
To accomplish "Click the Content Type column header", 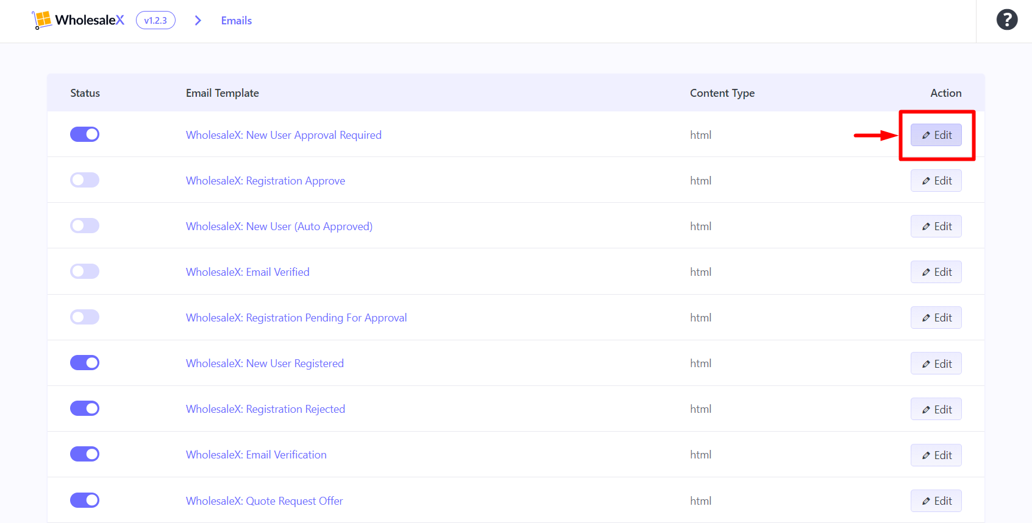I will [x=722, y=93].
